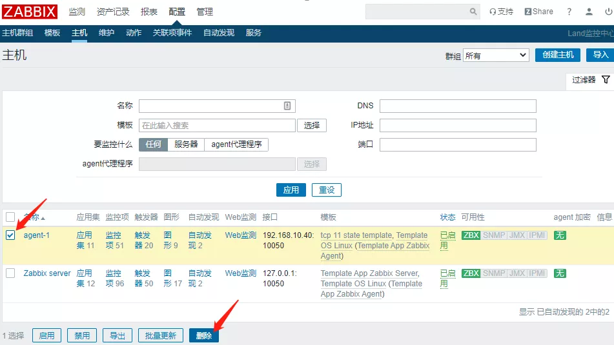Click the 创建主机 button

coord(558,55)
